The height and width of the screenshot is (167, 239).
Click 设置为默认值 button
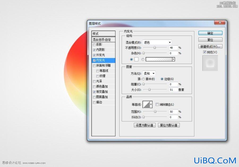pos(145,125)
